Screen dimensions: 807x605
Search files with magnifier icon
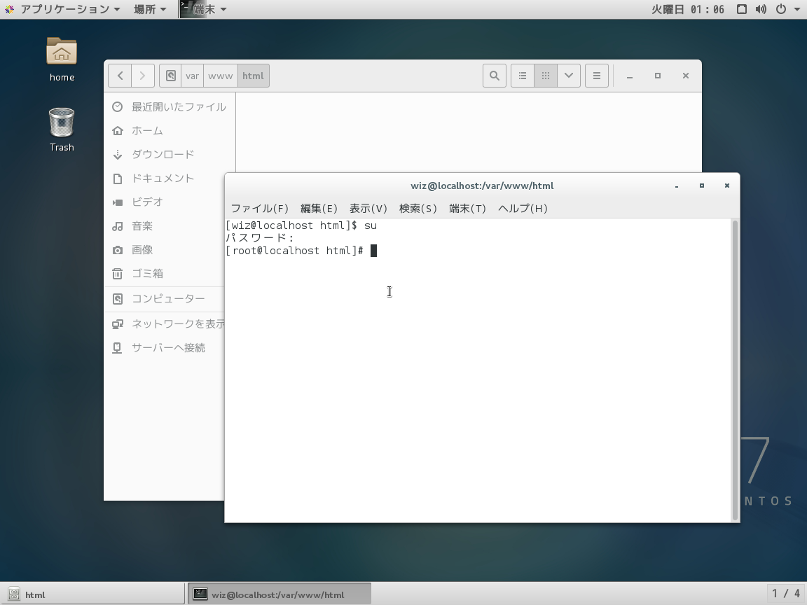[494, 76]
